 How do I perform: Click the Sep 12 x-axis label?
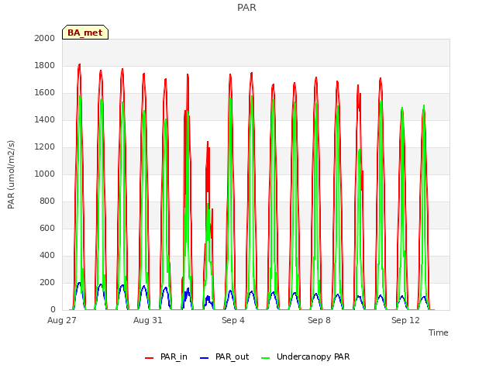(405, 320)
